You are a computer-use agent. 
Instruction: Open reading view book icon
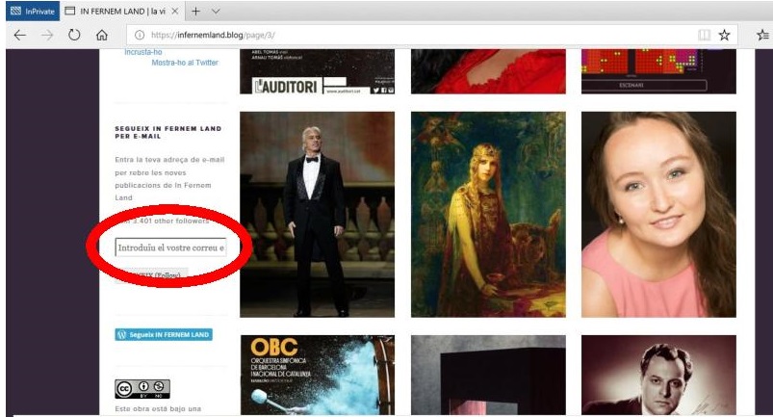click(704, 35)
